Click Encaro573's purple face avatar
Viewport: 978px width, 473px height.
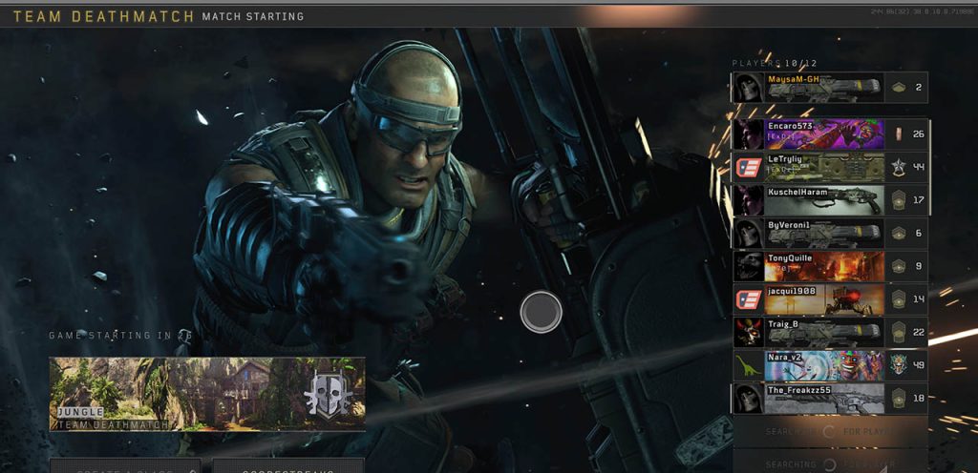tap(749, 134)
